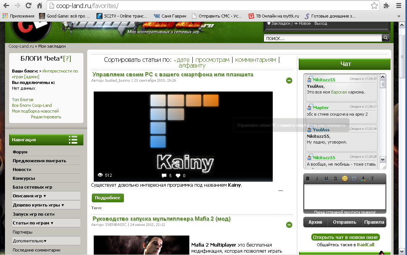Remove the Mafia 2 article from bookmarks
Image resolution: width=407 pixels, height=255 pixels.
pos(289,225)
